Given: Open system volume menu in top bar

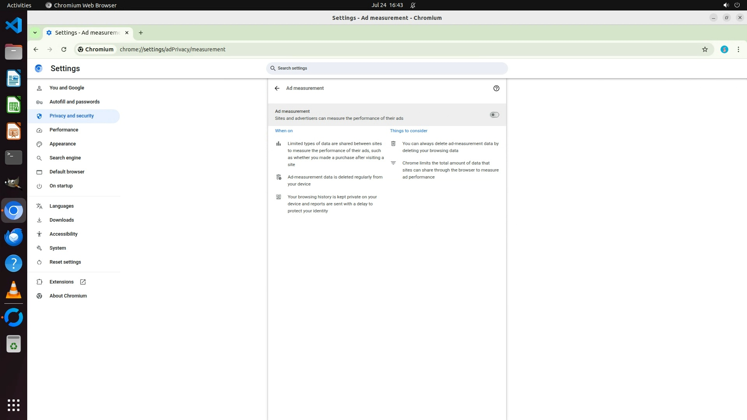Looking at the screenshot, I should click(726, 5).
